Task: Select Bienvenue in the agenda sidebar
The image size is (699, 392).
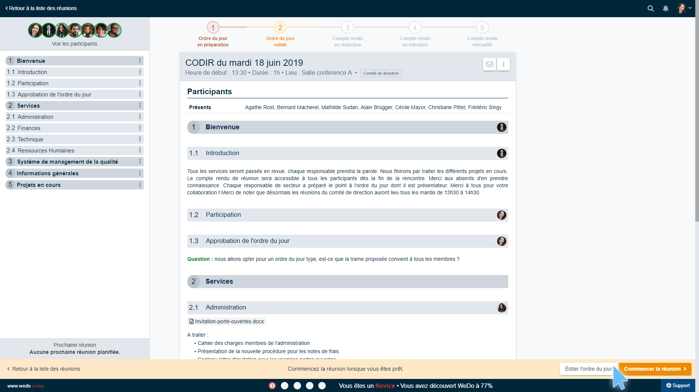Action: 74,61
